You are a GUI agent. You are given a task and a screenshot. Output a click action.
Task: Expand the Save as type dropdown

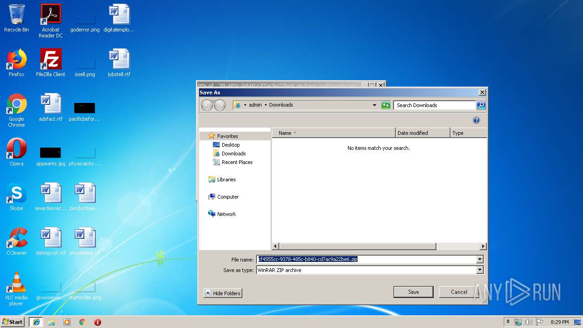coord(480,270)
